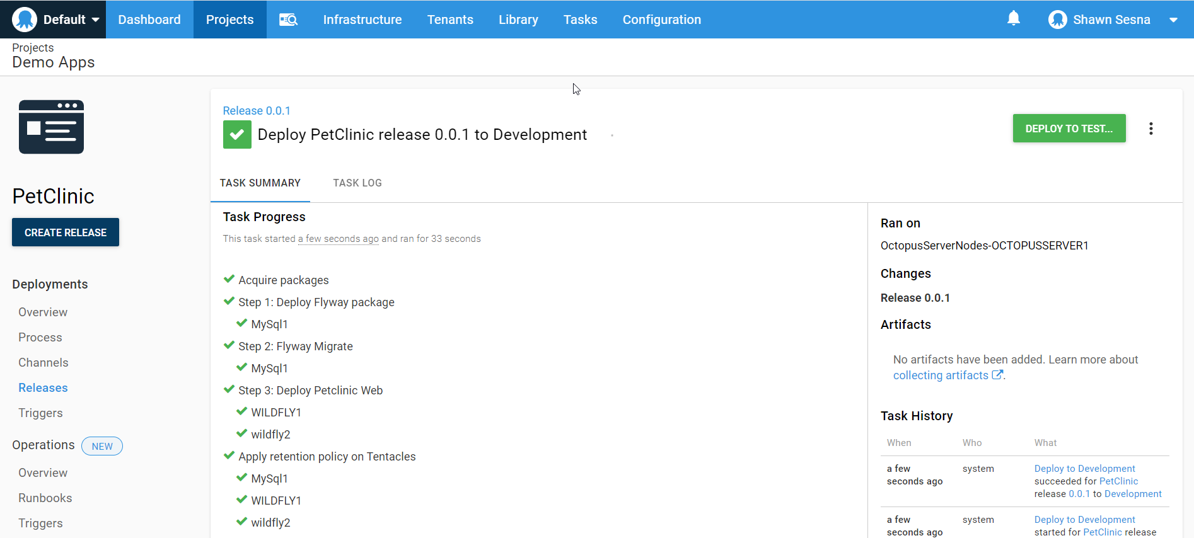
Task: Click the Create Release button
Action: [x=66, y=232]
